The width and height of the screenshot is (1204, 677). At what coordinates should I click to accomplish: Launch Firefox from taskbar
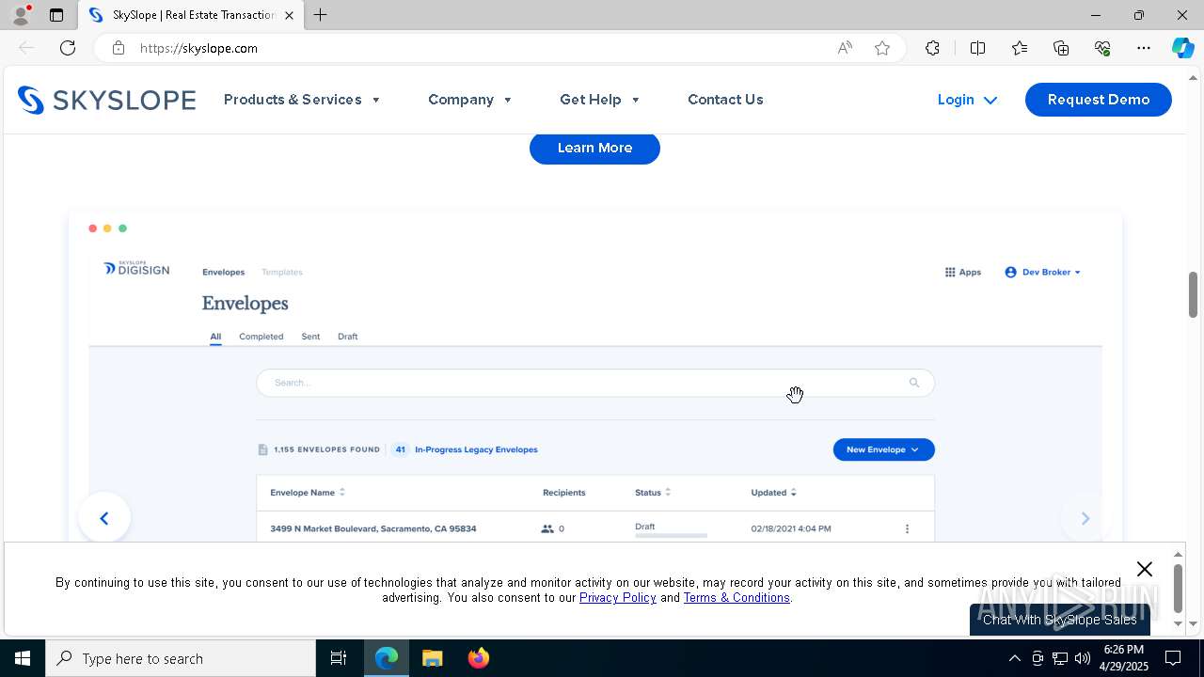(x=479, y=658)
